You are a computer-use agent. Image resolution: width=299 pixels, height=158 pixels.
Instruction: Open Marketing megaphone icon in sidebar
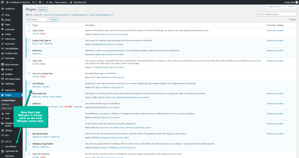tap(2, 84)
